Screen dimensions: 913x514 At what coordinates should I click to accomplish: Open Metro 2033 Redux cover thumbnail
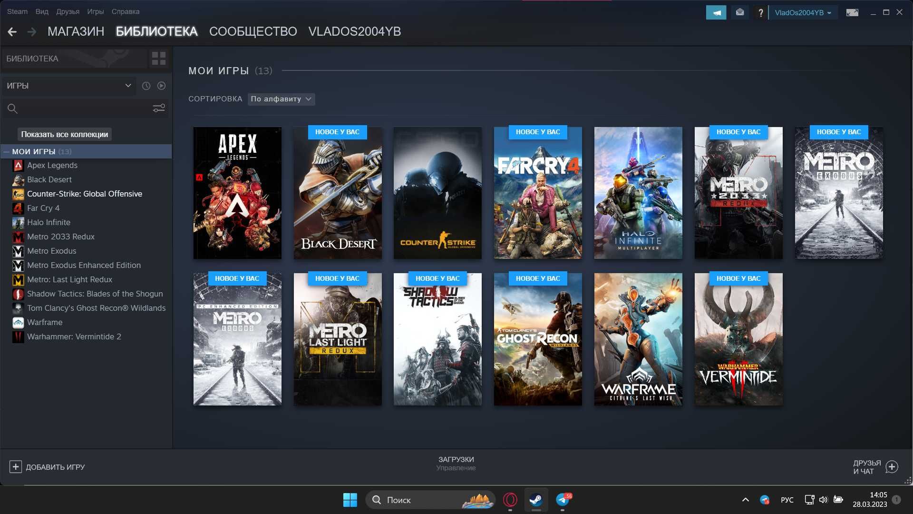738,193
